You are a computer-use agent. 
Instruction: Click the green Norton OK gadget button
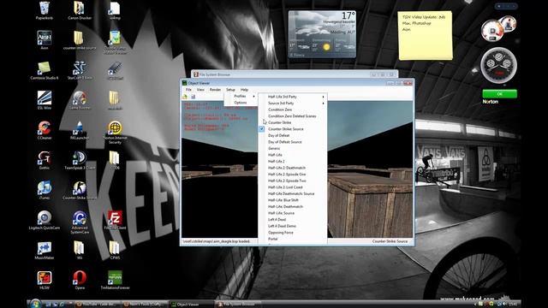pos(499,93)
